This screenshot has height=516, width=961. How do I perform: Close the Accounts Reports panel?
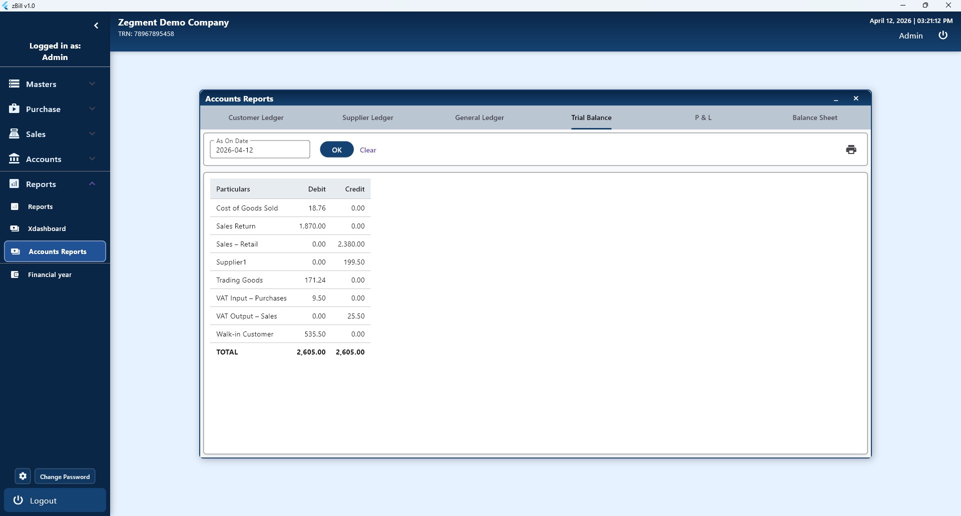(x=856, y=98)
